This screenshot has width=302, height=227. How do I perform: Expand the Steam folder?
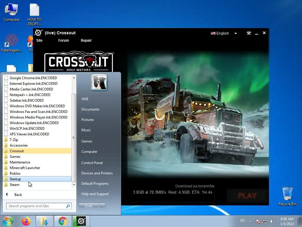tap(37, 184)
